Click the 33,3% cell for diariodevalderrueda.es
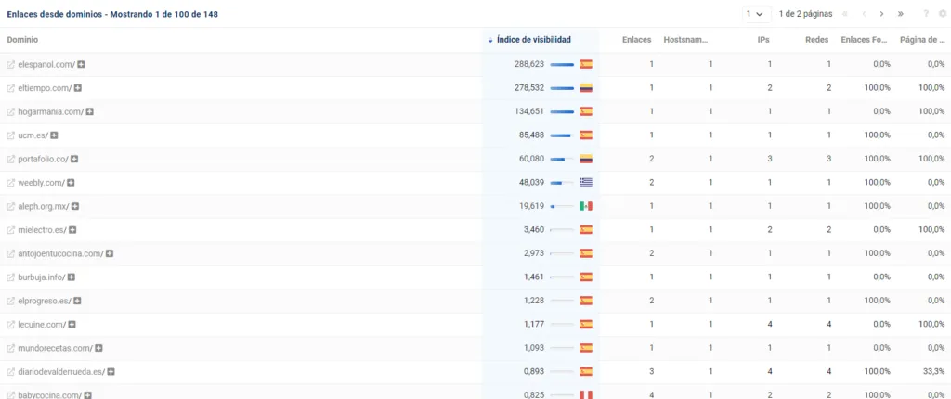The image size is (951, 399). click(934, 372)
